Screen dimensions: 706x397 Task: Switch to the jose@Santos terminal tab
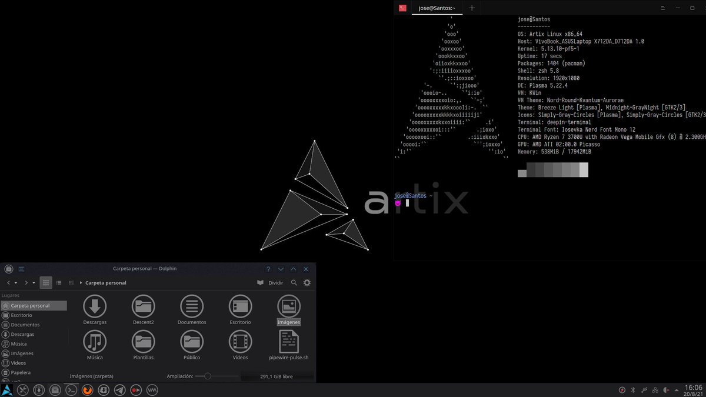pos(435,8)
